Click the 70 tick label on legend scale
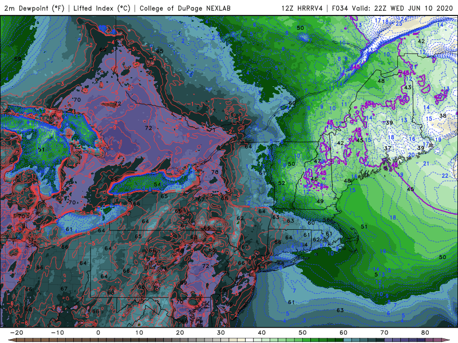458x343 pixels. [384, 333]
